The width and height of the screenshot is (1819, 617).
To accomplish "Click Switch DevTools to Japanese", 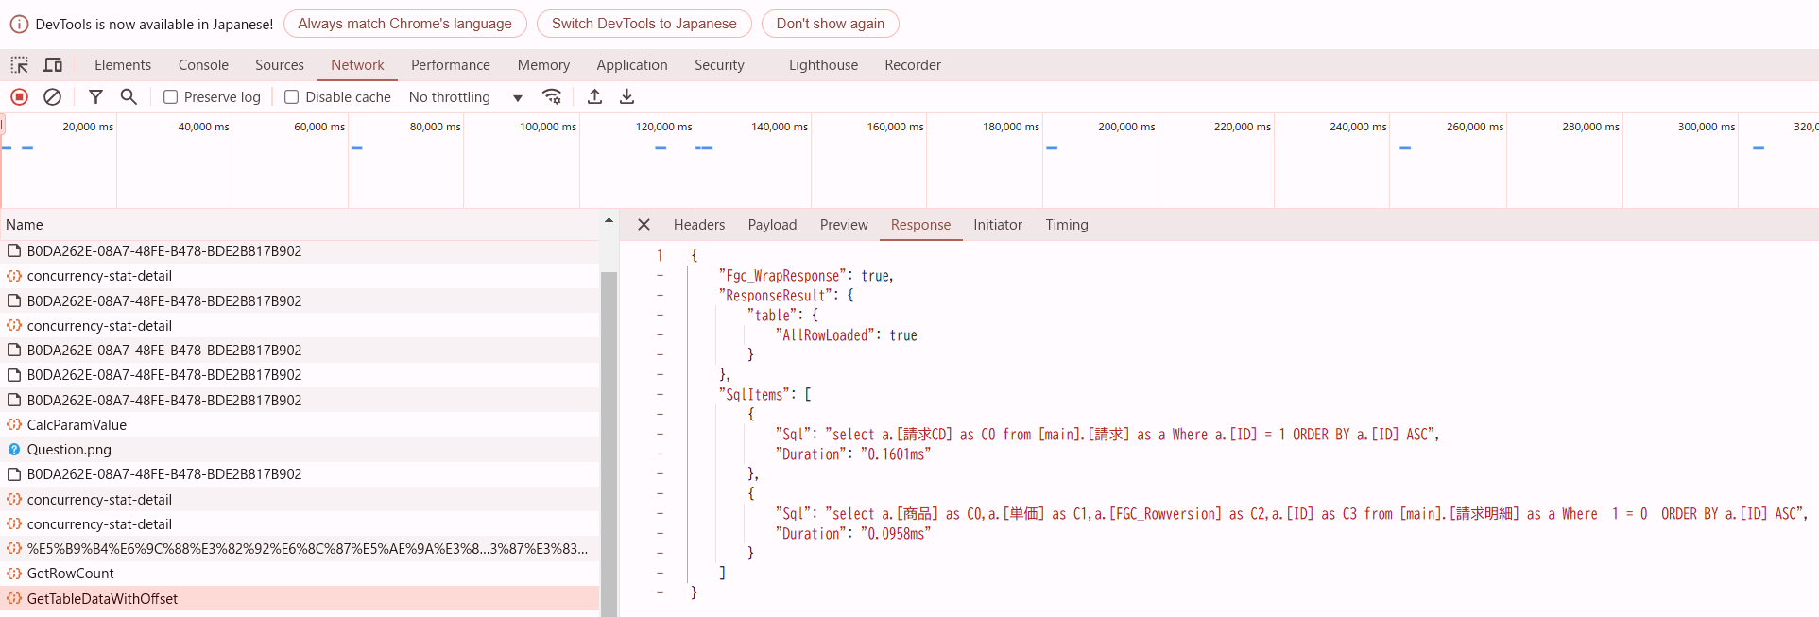I will (644, 24).
